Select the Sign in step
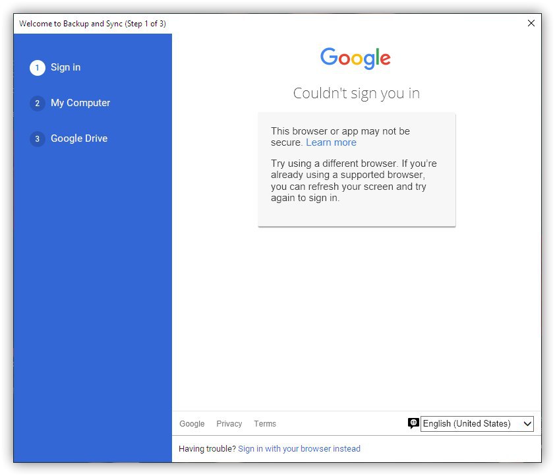Image resolution: width=555 pixels, height=476 pixels. [65, 67]
